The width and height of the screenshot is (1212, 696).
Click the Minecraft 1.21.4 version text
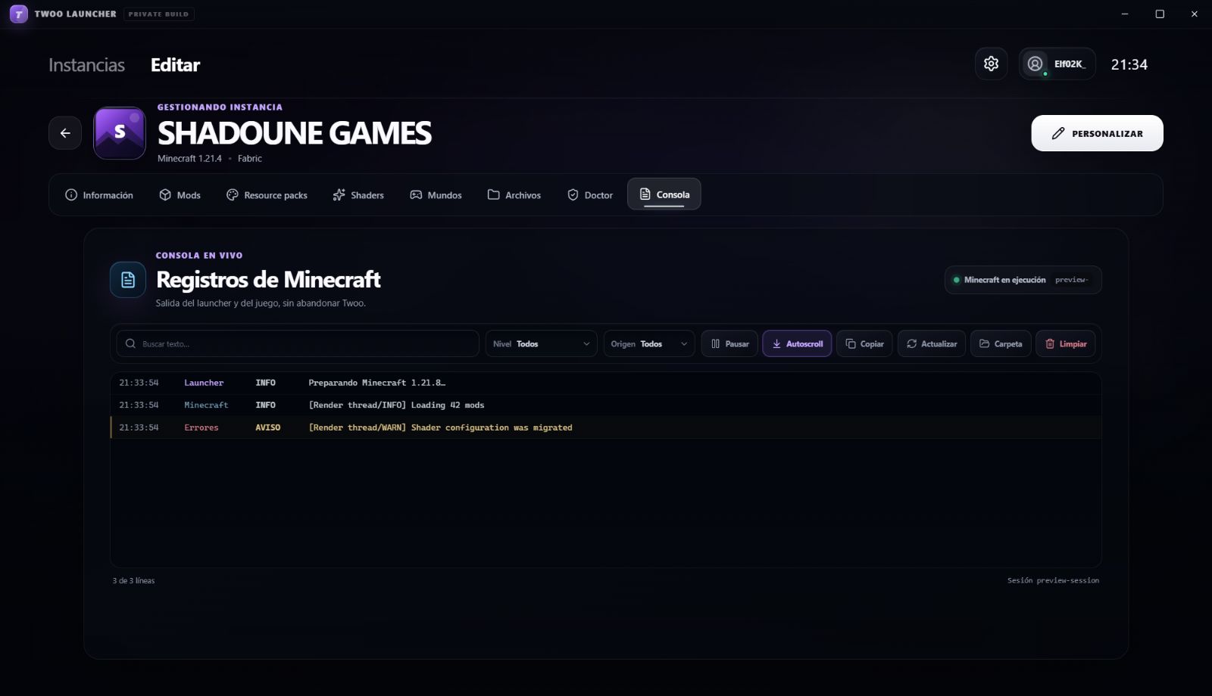point(189,158)
